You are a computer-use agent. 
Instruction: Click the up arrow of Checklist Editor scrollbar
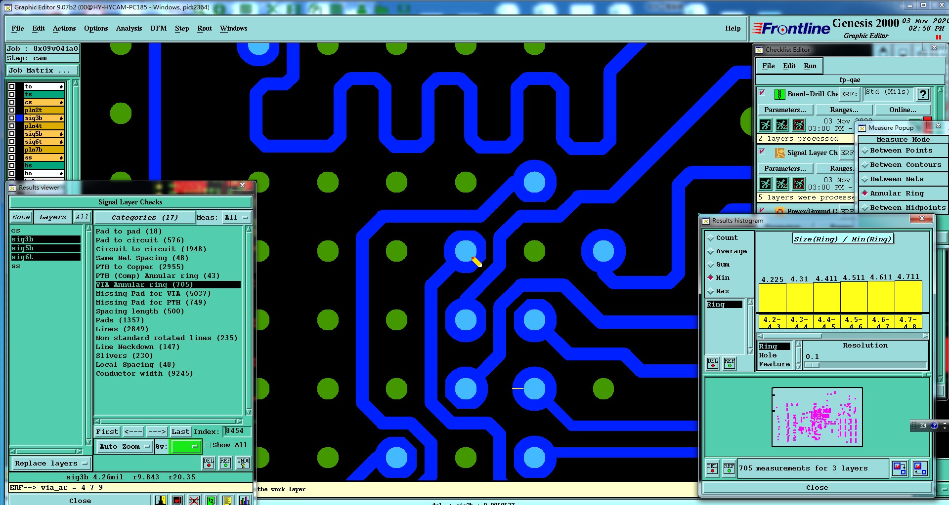click(x=940, y=90)
